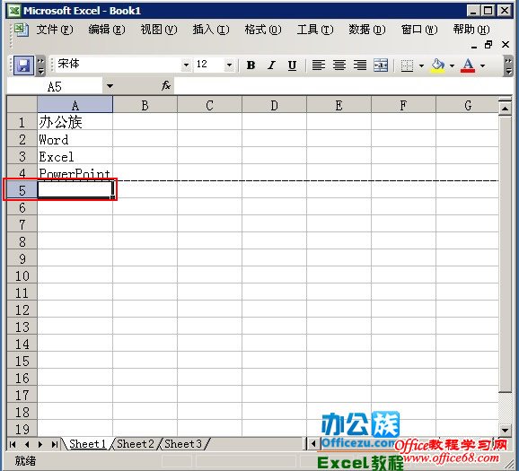The height and width of the screenshot is (471, 519).
Task: Select column D header
Action: [275, 105]
